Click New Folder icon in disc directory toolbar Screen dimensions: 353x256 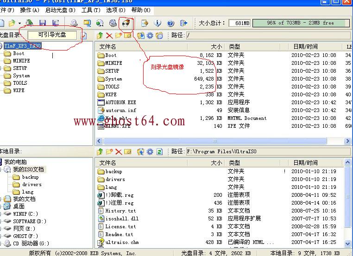pos(119,35)
